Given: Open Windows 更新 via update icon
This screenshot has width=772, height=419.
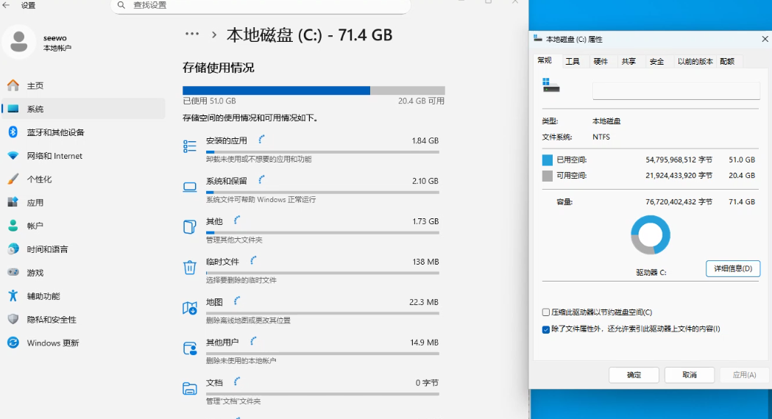Looking at the screenshot, I should click(13, 343).
